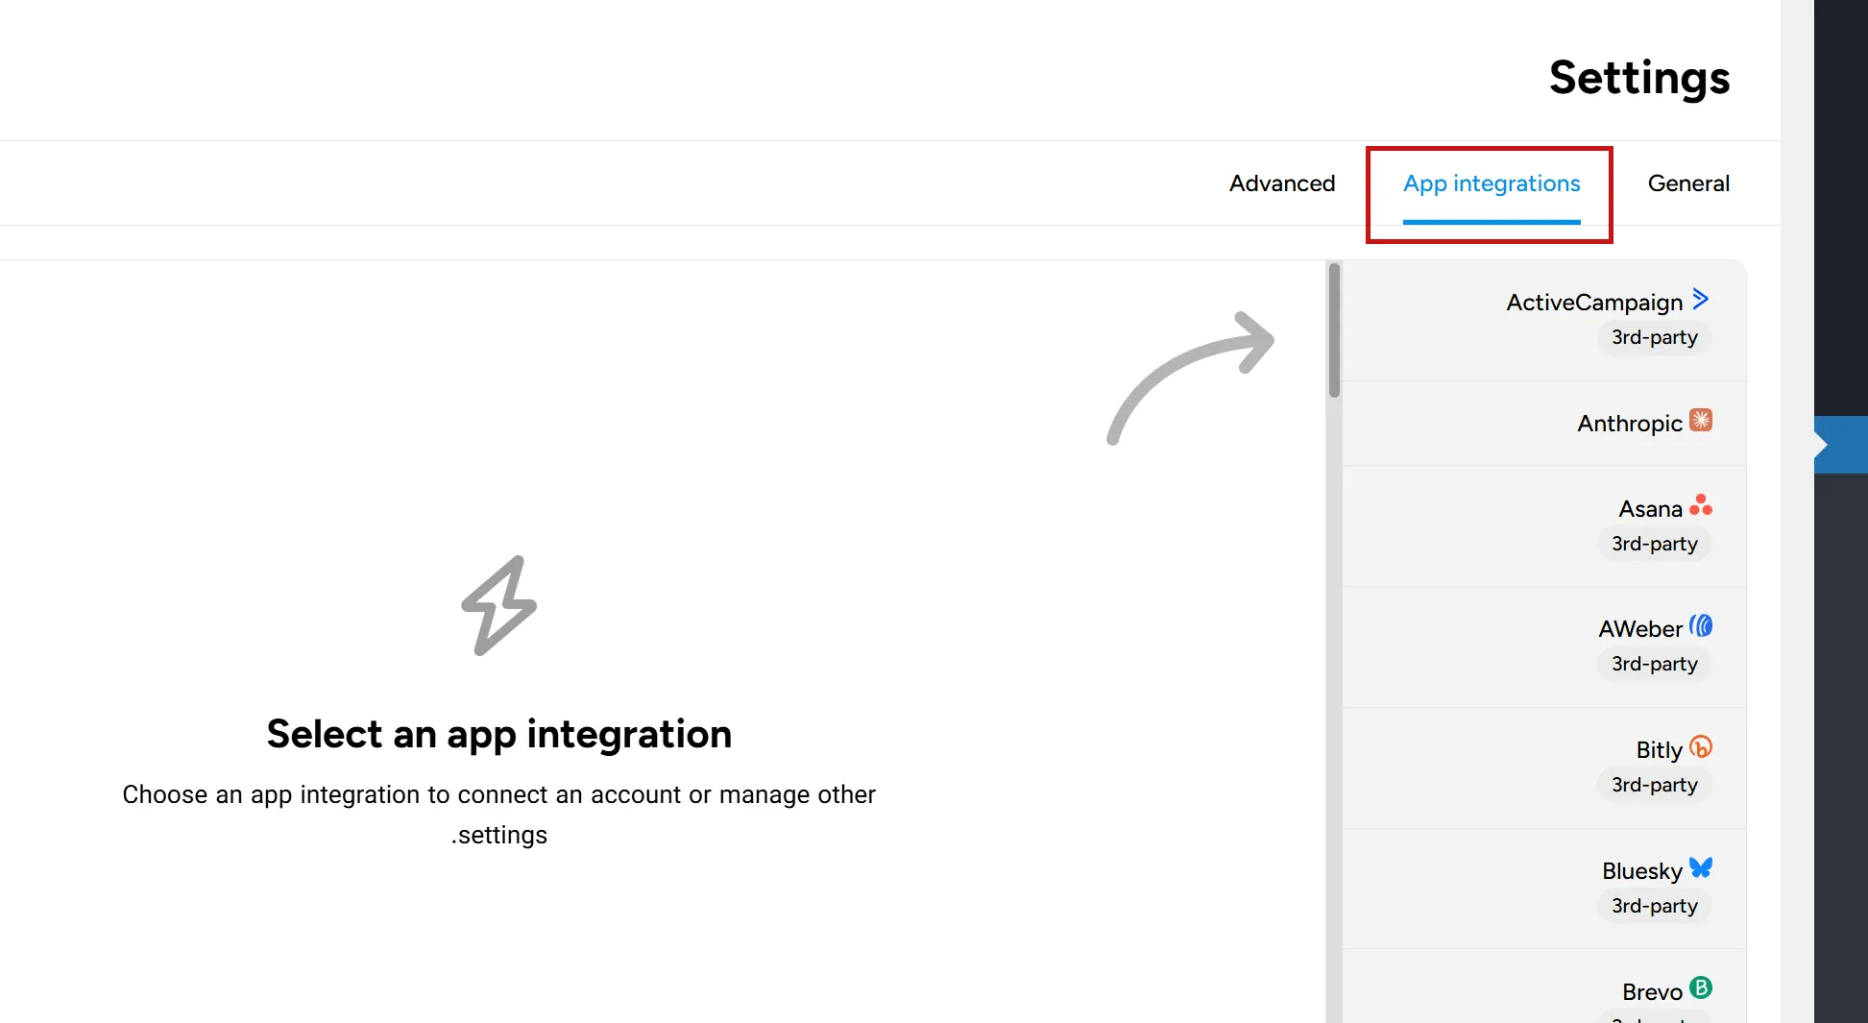The width and height of the screenshot is (1868, 1023).
Task: Switch to the General tab
Action: click(x=1688, y=183)
